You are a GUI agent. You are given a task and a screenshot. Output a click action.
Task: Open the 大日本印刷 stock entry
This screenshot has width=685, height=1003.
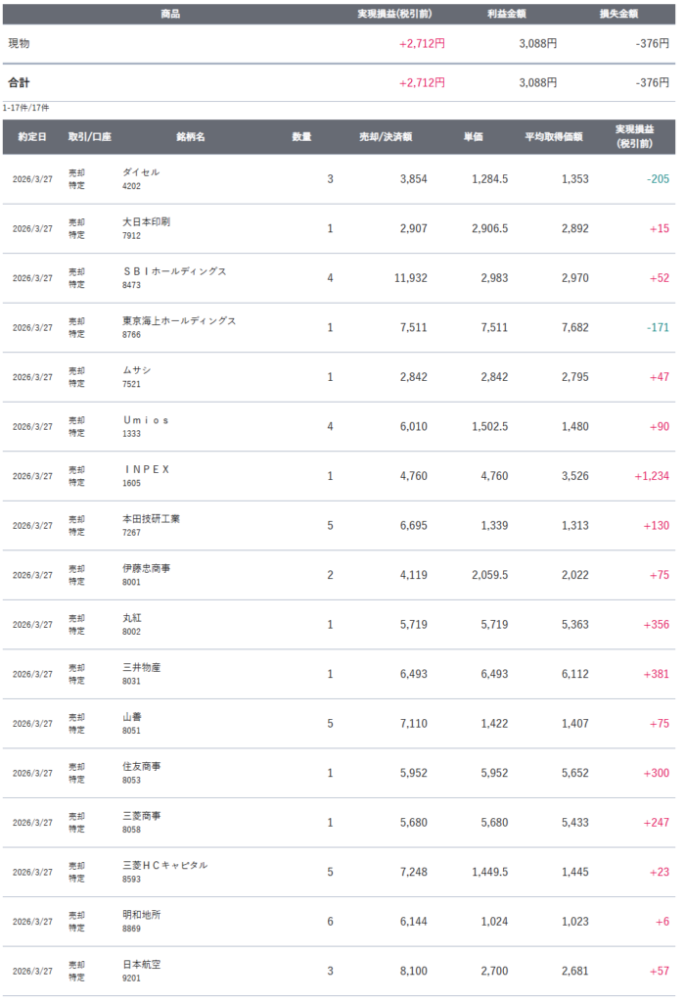click(x=146, y=222)
